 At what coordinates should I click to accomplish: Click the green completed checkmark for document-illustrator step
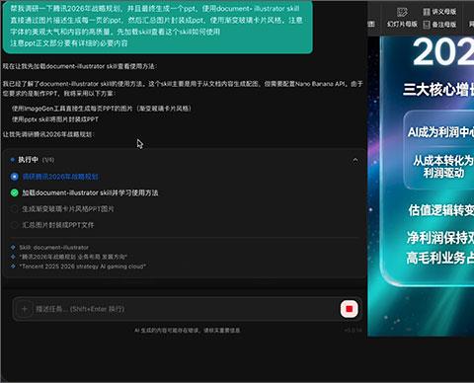(14, 192)
